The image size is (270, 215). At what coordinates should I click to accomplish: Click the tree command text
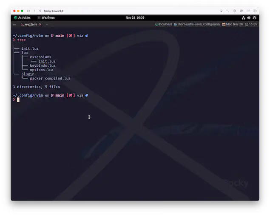[x=21, y=40]
